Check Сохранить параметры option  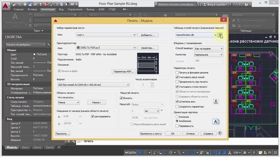click(x=177, y=106)
